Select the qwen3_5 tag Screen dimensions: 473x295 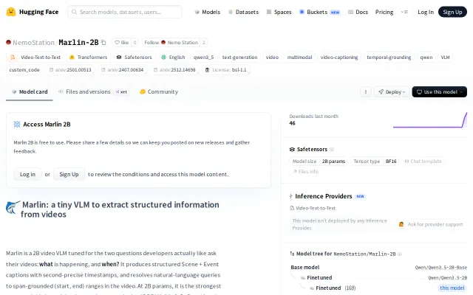(x=204, y=58)
